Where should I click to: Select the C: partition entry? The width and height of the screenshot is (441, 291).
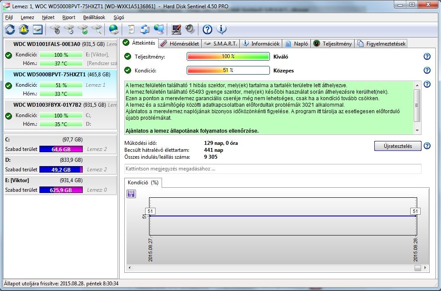pyautogui.click(x=61, y=144)
